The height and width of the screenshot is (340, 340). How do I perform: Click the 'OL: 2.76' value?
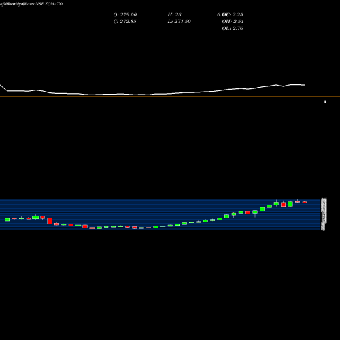(233, 28)
